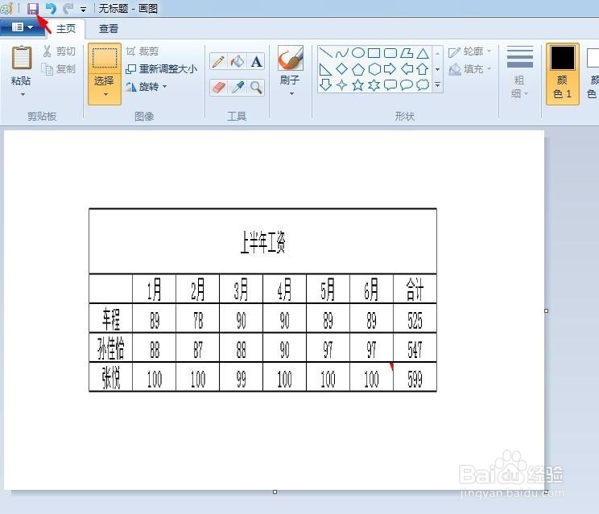Select the Fill with color bucket tool
The height and width of the screenshot is (514, 599).
click(238, 61)
